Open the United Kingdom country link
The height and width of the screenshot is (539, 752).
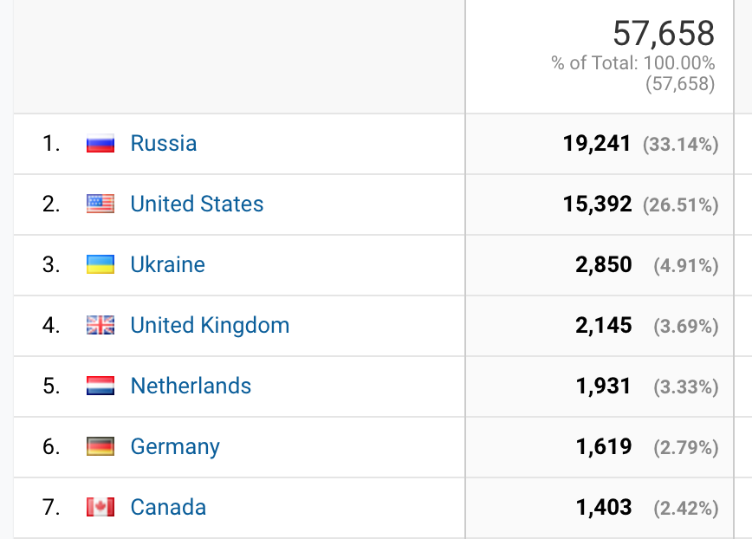pos(210,325)
